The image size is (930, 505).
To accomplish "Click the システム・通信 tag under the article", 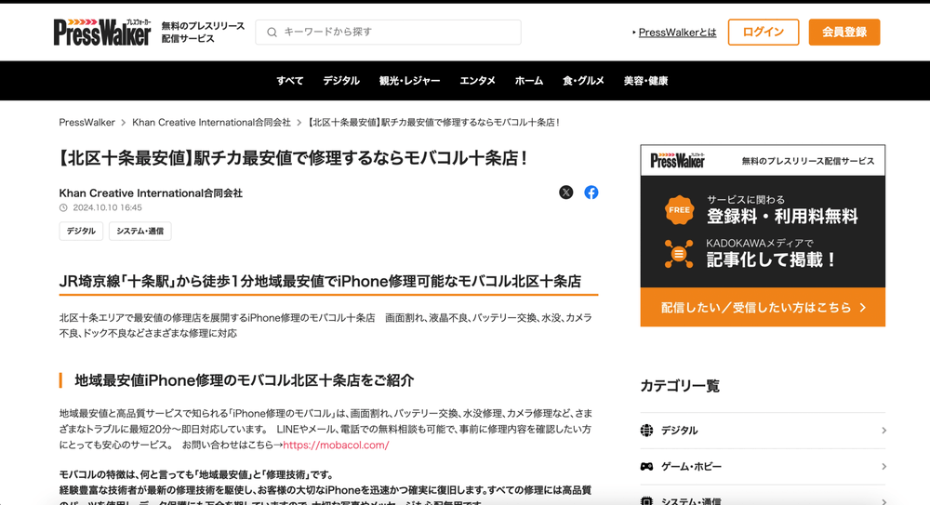I will [140, 231].
